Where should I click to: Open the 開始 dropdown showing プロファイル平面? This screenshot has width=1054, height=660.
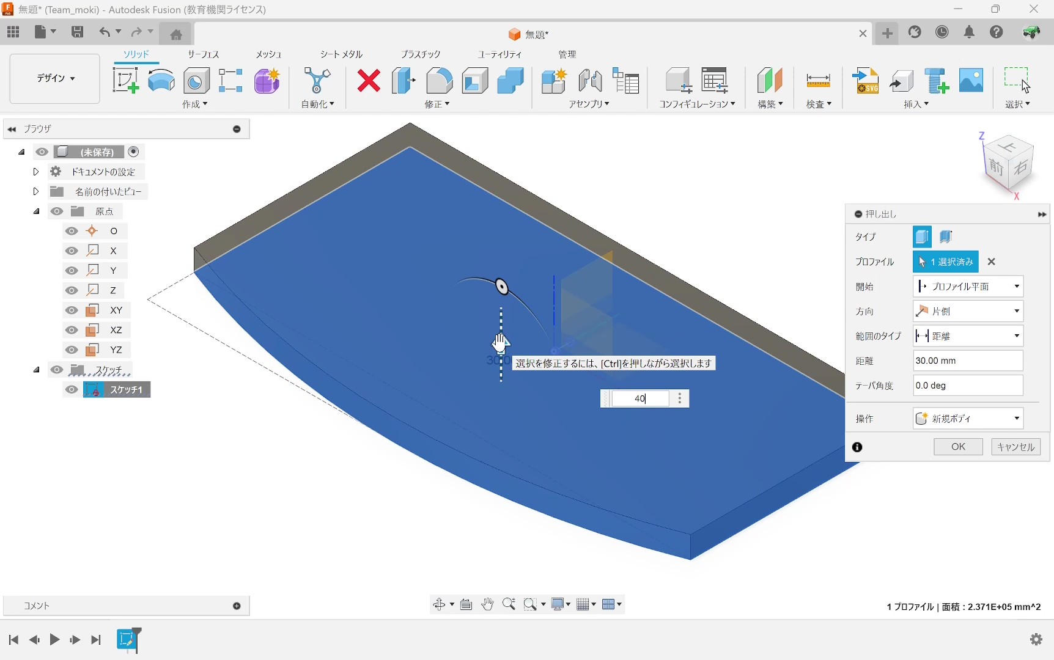(x=968, y=287)
